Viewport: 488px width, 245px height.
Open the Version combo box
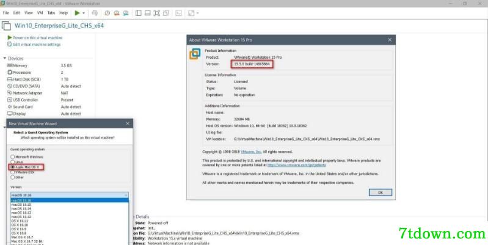(70, 195)
